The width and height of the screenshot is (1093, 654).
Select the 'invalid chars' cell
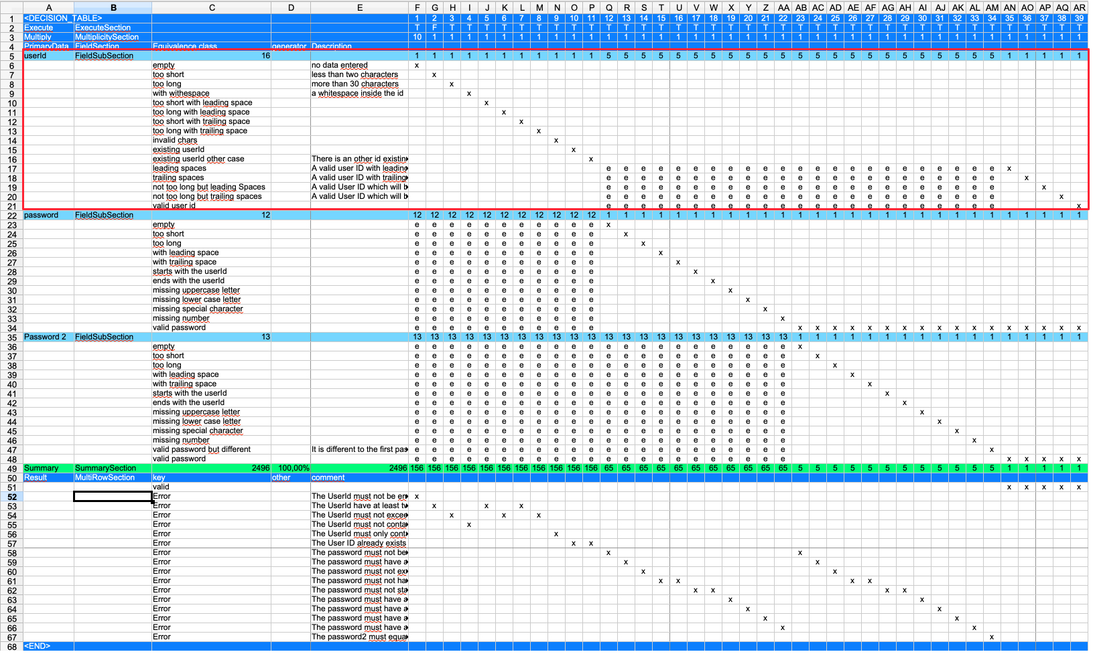(211, 140)
